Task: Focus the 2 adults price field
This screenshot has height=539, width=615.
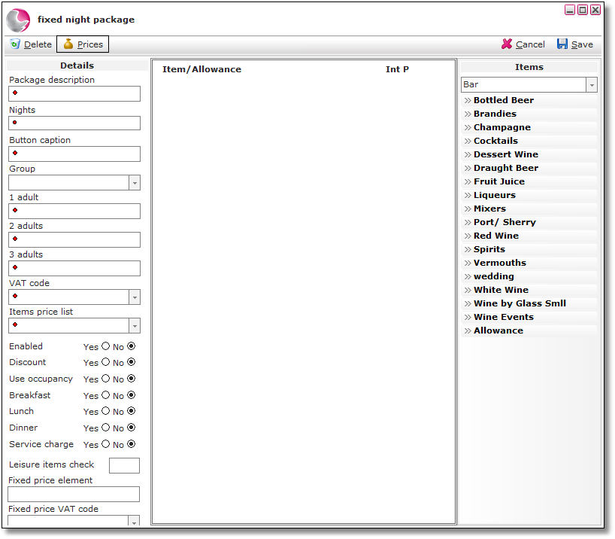Action: point(74,239)
